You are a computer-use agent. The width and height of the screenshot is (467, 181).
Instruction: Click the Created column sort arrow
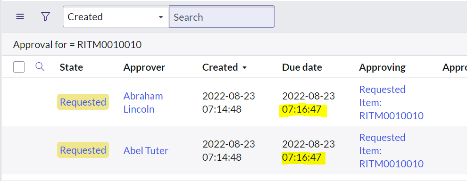(x=244, y=68)
